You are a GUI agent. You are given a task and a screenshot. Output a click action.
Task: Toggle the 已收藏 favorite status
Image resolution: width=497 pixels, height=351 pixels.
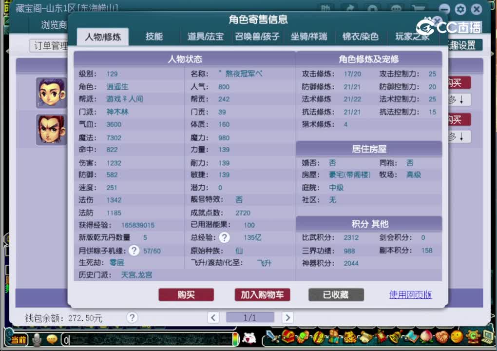coord(336,294)
